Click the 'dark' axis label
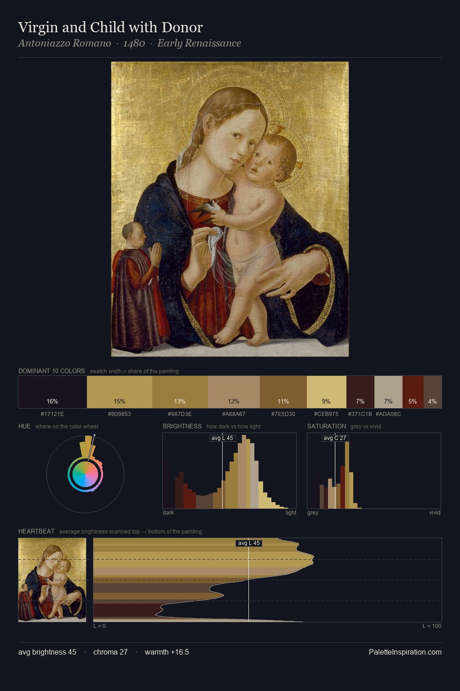460x691 pixels. click(168, 513)
